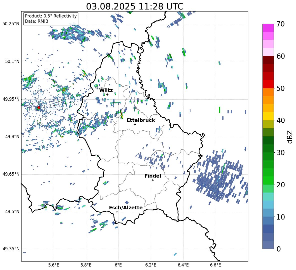
Task: Click the 49.5°N latitude label
Action: (12, 212)
